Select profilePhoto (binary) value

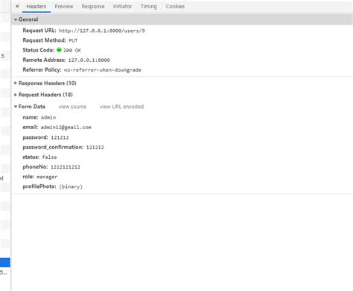click(x=71, y=187)
